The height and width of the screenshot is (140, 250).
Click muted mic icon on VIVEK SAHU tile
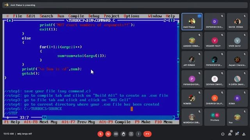click(245, 35)
